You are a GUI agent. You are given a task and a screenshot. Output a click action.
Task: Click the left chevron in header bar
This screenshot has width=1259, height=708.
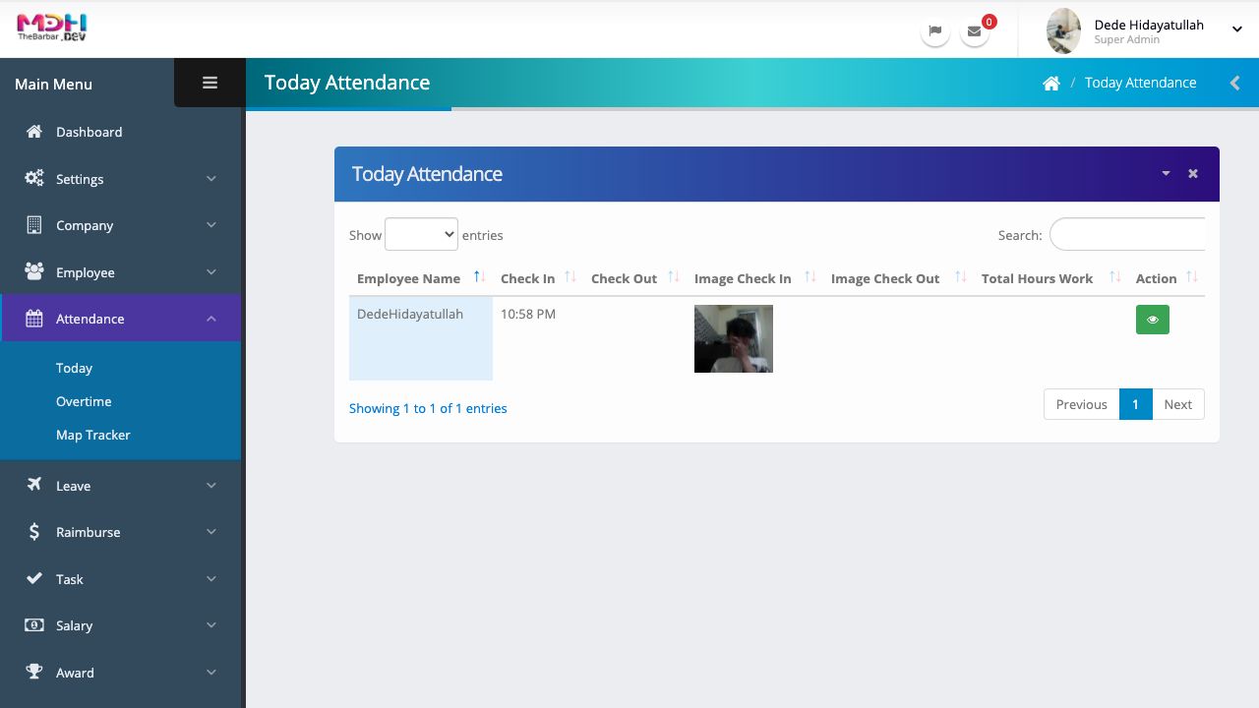click(1234, 84)
